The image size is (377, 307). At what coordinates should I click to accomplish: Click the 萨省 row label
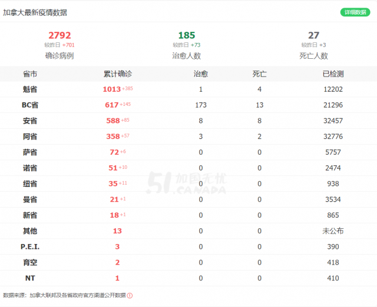click(30, 152)
